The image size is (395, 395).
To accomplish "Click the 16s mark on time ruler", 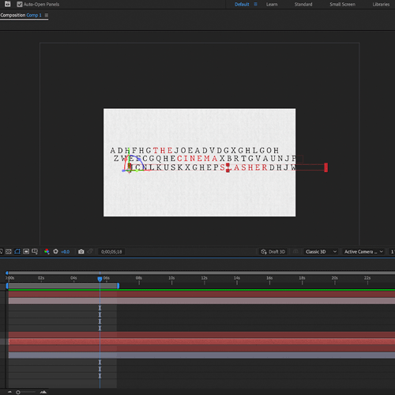I will (x=269, y=278).
